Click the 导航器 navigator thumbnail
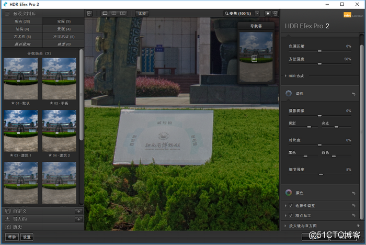The width and height of the screenshot is (366, 245). (256, 57)
